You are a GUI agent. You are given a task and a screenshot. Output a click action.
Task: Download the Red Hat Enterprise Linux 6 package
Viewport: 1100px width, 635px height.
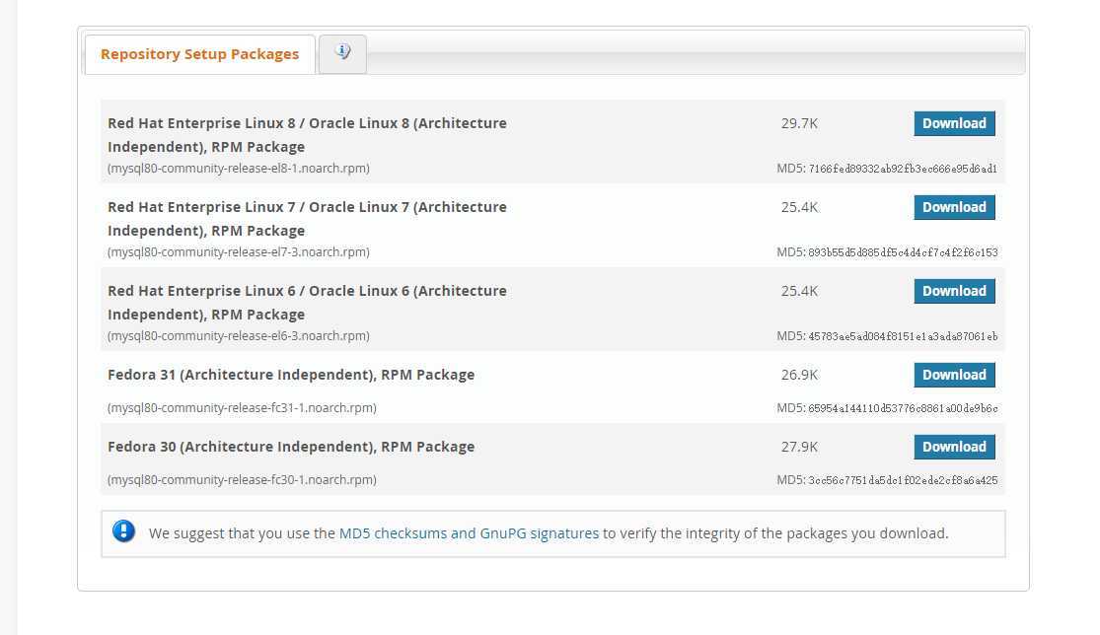tap(954, 291)
